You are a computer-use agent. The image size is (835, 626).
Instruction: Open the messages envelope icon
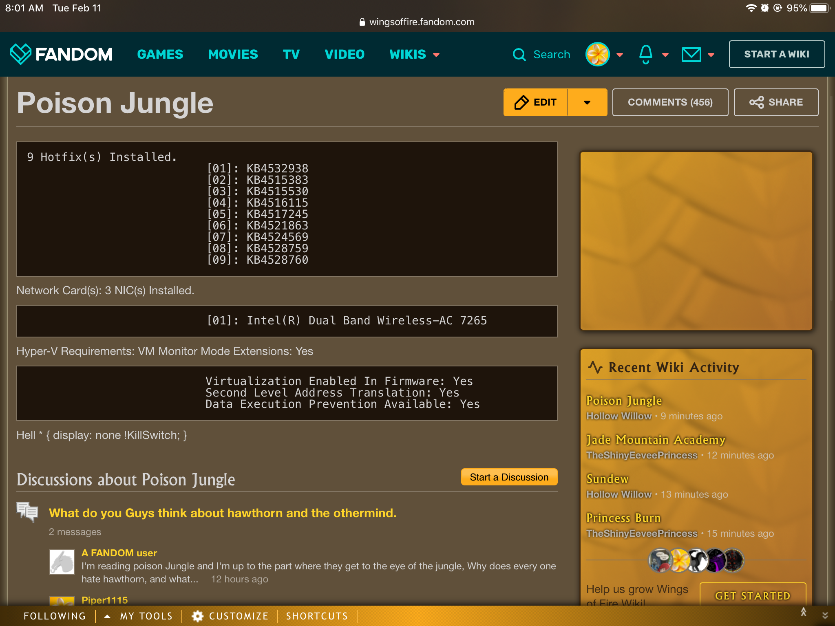pyautogui.click(x=691, y=54)
